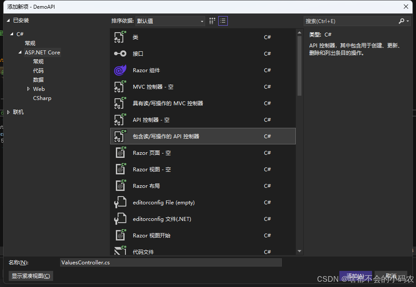The width and height of the screenshot is (416, 287).
Task: Select the CSharp category
Action: coord(42,98)
